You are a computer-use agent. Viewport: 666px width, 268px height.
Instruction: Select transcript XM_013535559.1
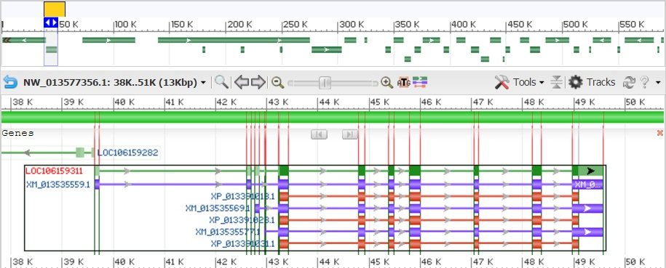click(58, 184)
